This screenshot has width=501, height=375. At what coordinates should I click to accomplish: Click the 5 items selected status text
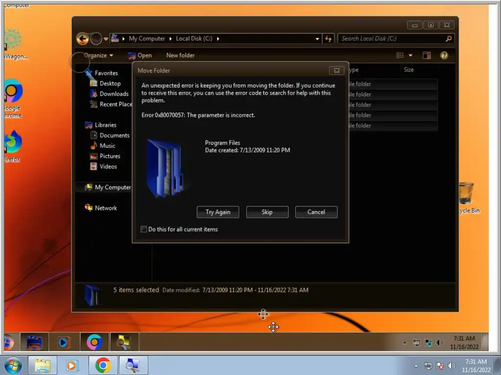pyautogui.click(x=136, y=290)
